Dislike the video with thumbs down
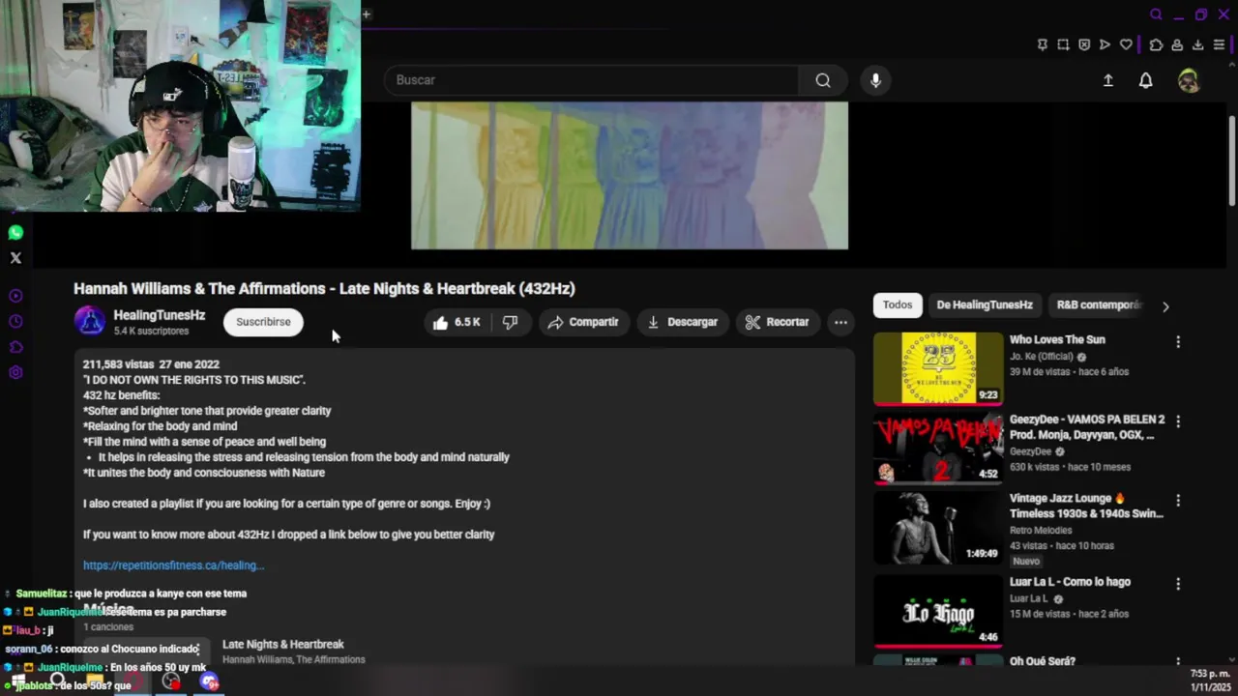Image resolution: width=1238 pixels, height=696 pixels. [x=510, y=322]
